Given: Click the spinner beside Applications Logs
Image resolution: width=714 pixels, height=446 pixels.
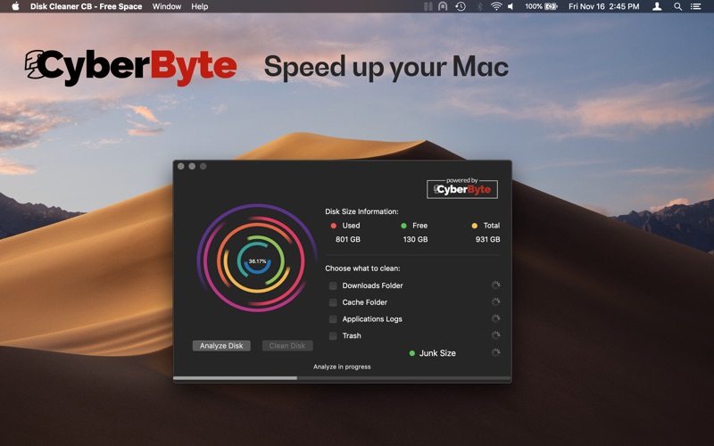Looking at the screenshot, I should (496, 318).
